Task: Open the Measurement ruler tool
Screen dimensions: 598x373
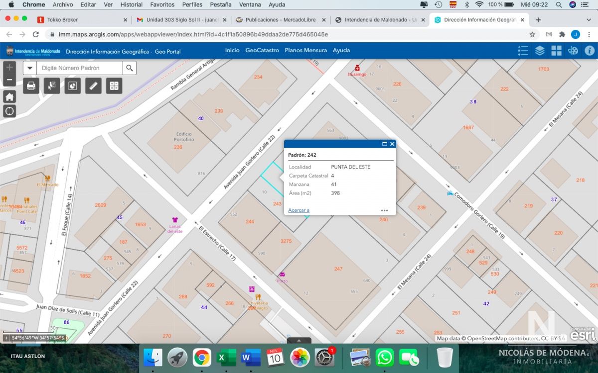Action: pos(93,86)
